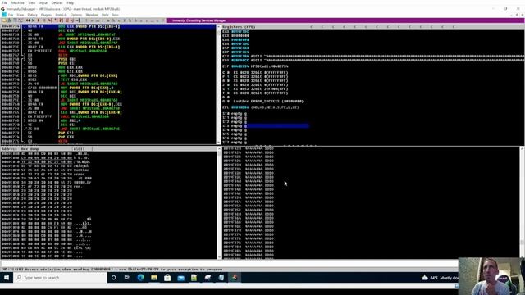Open Handles window with h button
The height and width of the screenshot is (295, 525).
pos(114,20)
